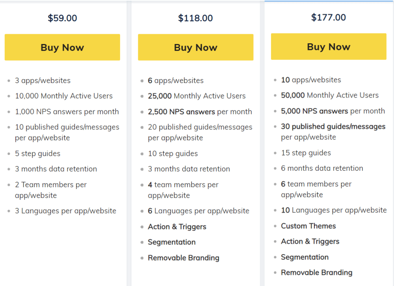Click Buy Now under the $118.00 plan

(x=195, y=47)
